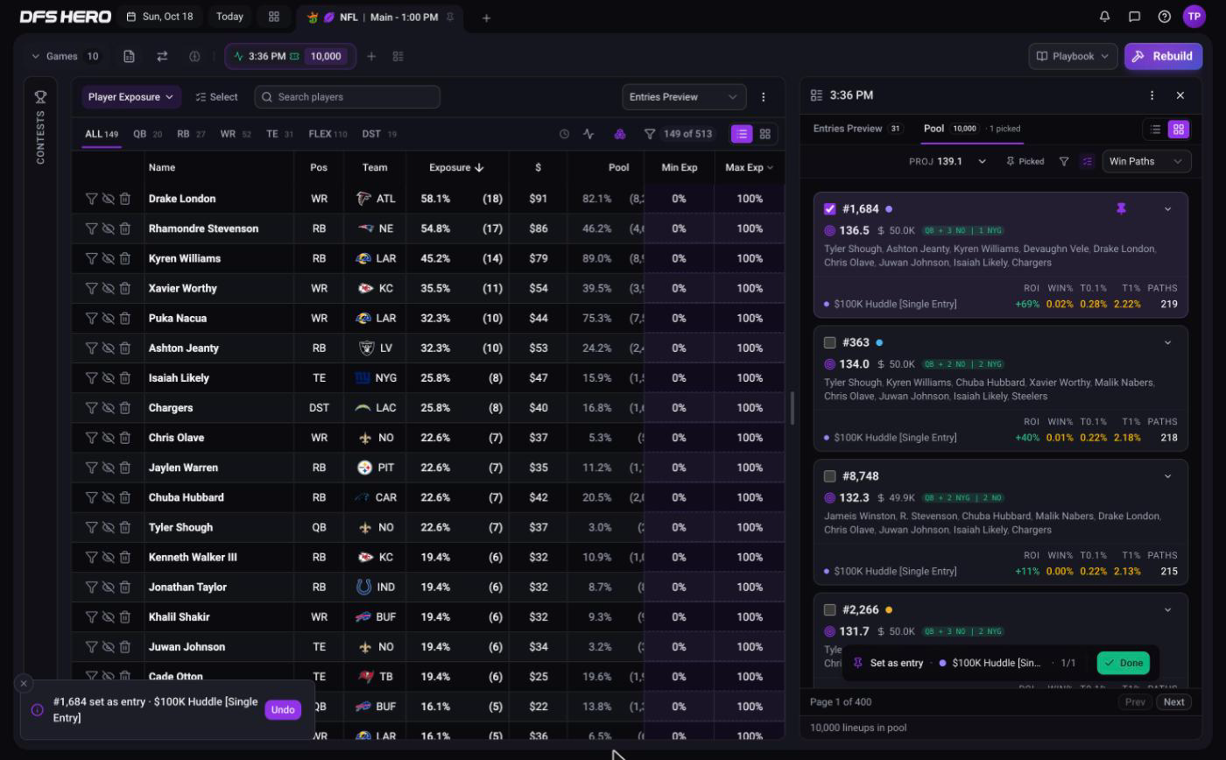Image resolution: width=1226 pixels, height=760 pixels.
Task: Click the clock icon above the player table
Action: pos(564,134)
